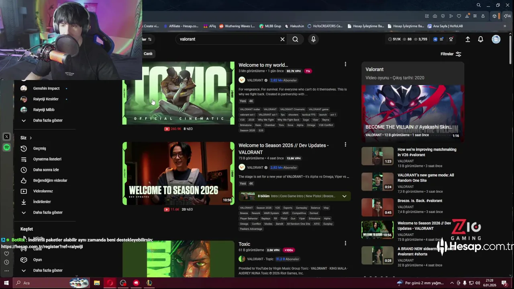Open Genshin Impact subscription channel
Viewport: 514px width, 289px height.
(x=46, y=88)
